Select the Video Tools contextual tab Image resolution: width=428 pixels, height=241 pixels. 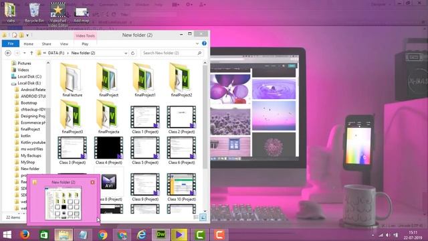[x=85, y=35]
